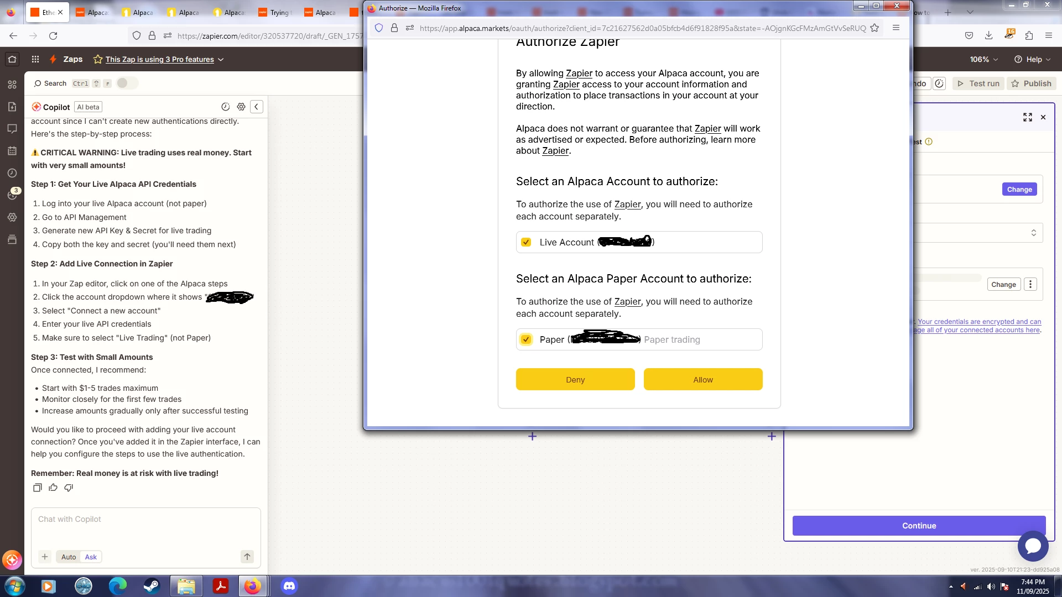Open the Help dropdown menu

coord(1033,59)
